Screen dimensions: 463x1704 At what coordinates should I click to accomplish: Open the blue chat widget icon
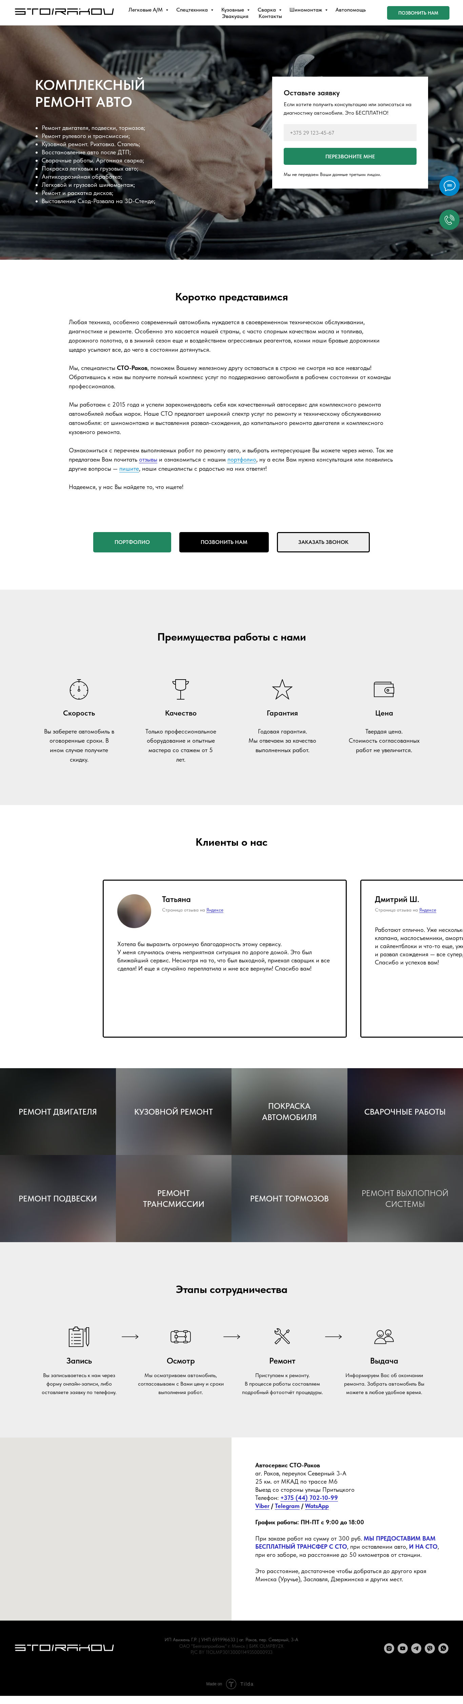449,185
